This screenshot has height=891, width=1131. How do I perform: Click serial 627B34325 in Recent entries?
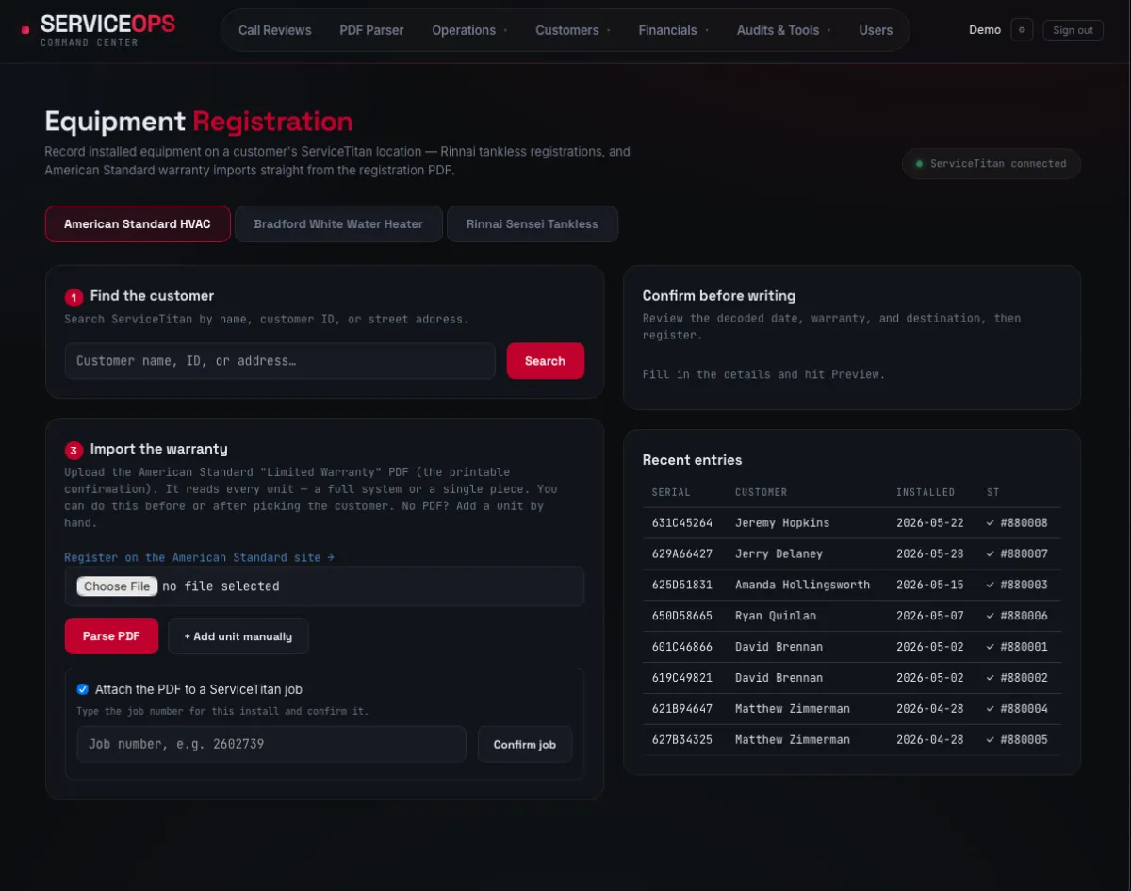(681, 740)
